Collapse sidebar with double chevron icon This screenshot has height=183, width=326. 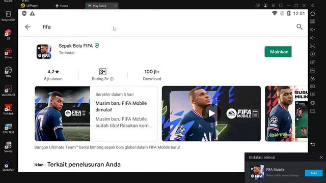coord(312,6)
